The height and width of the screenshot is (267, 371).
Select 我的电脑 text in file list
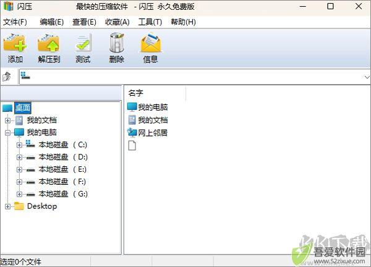pos(153,108)
